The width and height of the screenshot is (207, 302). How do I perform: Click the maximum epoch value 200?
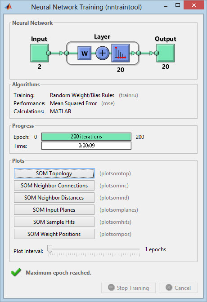140,137
